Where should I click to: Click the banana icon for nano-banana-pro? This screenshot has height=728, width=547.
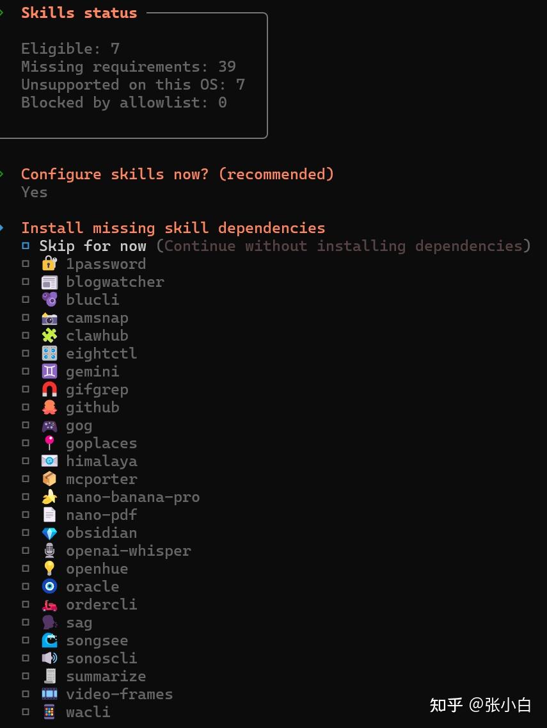pyautogui.click(x=49, y=497)
